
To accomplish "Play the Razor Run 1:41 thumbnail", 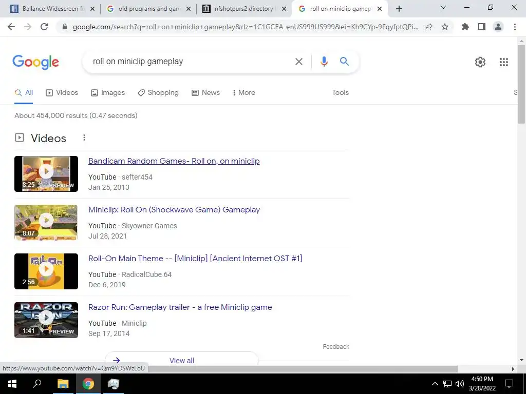I will (x=46, y=320).
